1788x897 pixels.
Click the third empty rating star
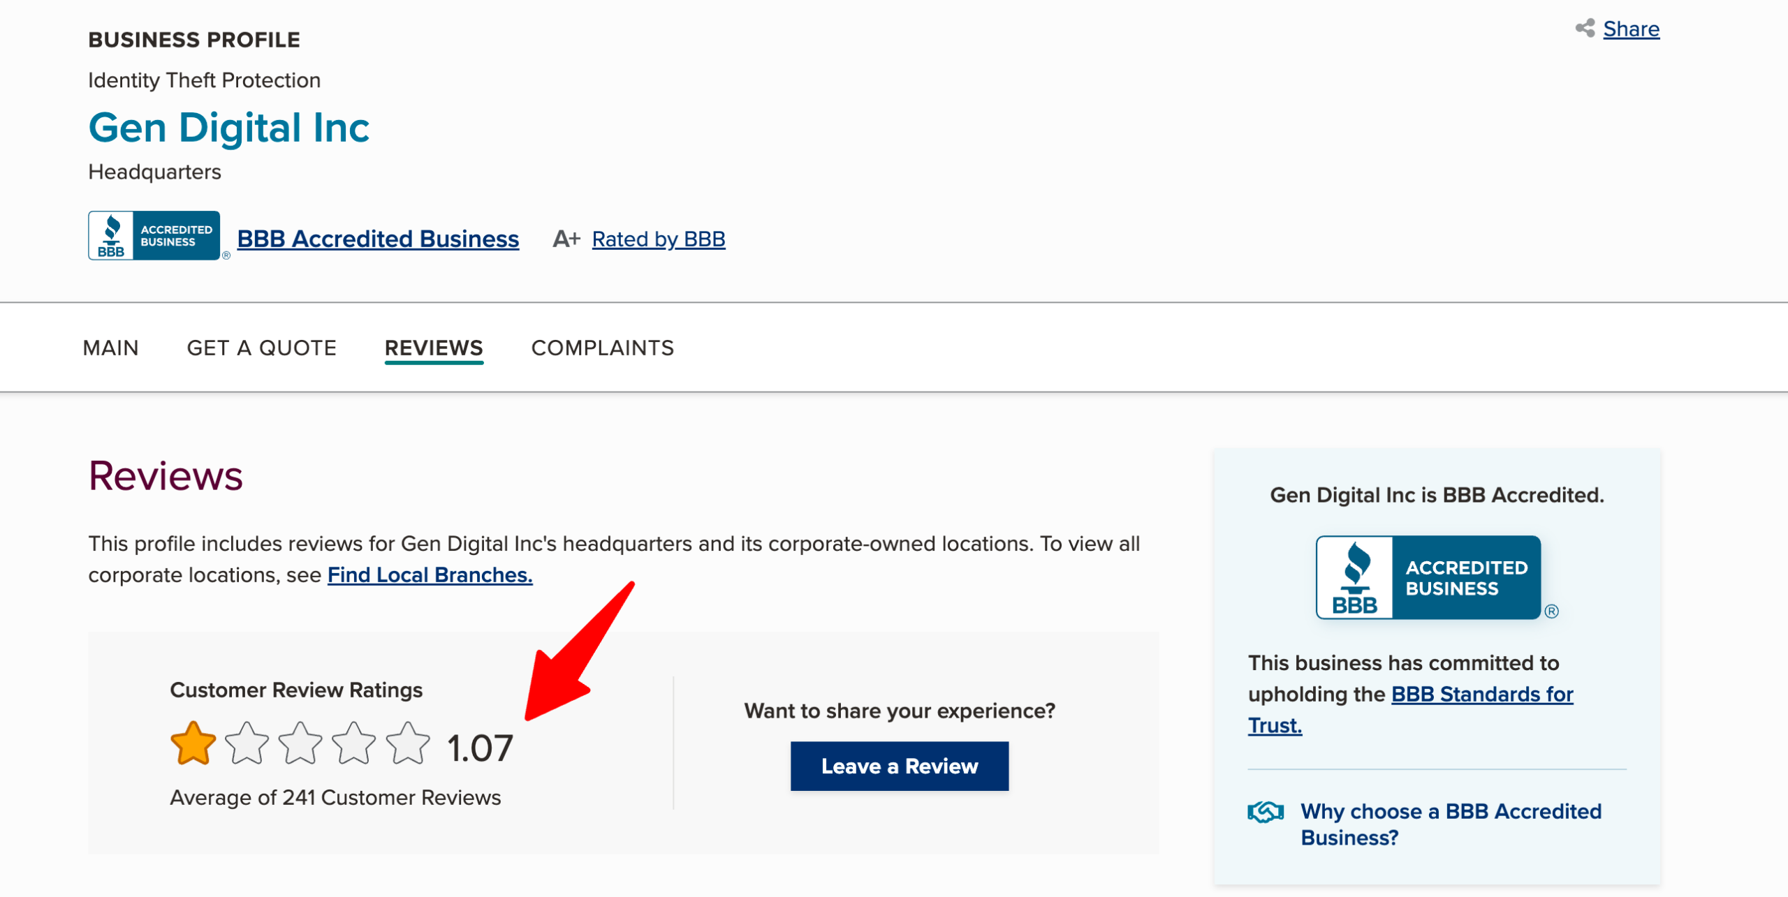(300, 744)
